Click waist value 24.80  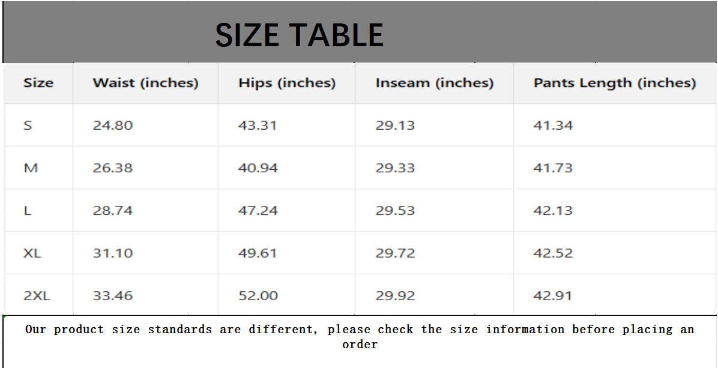pos(113,125)
